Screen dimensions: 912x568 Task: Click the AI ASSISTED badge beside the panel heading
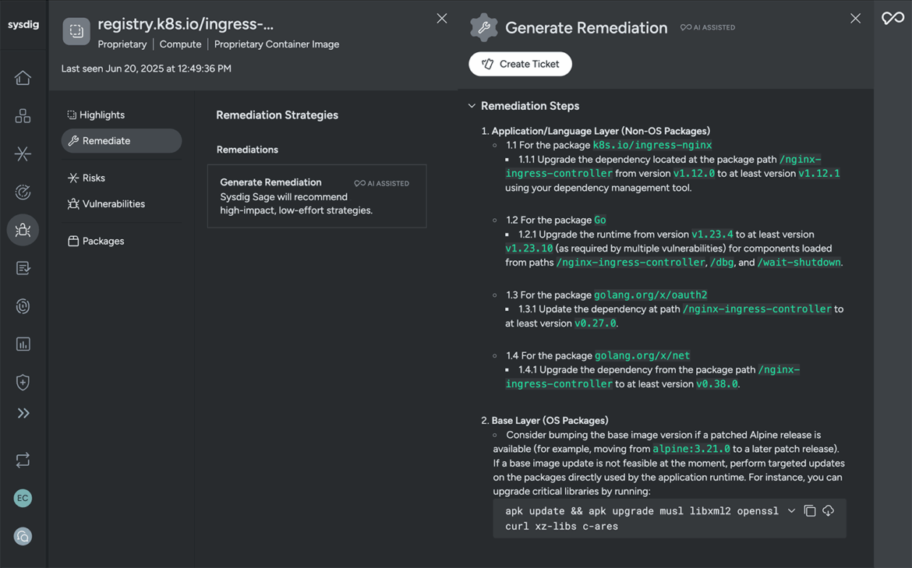click(708, 27)
